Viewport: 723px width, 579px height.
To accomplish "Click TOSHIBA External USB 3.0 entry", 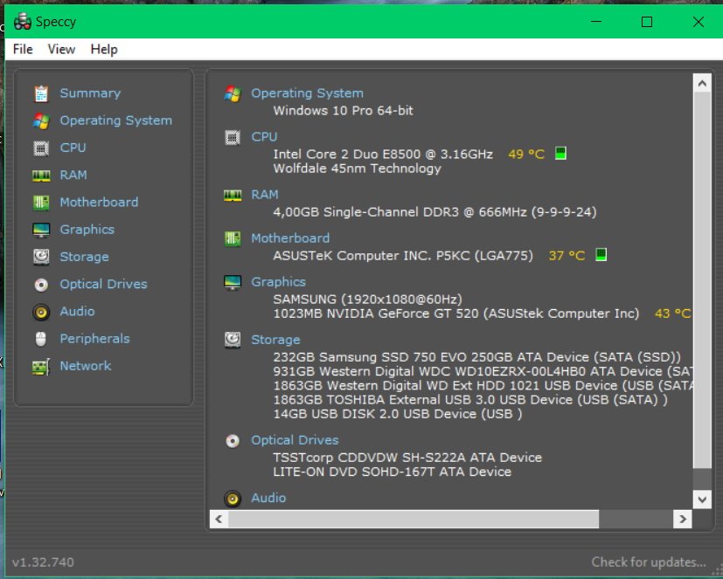I will click(x=470, y=399).
